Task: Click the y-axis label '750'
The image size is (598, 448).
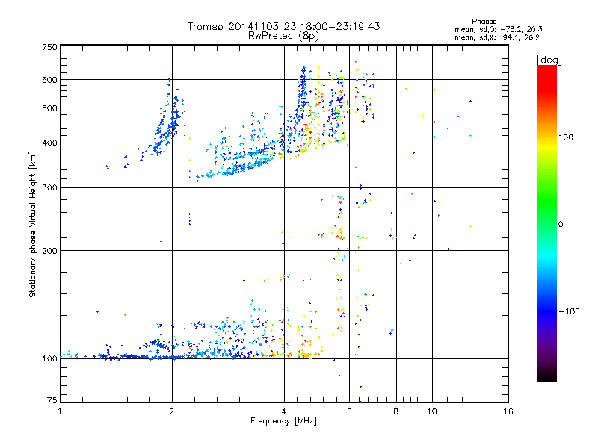Action: [x=49, y=47]
